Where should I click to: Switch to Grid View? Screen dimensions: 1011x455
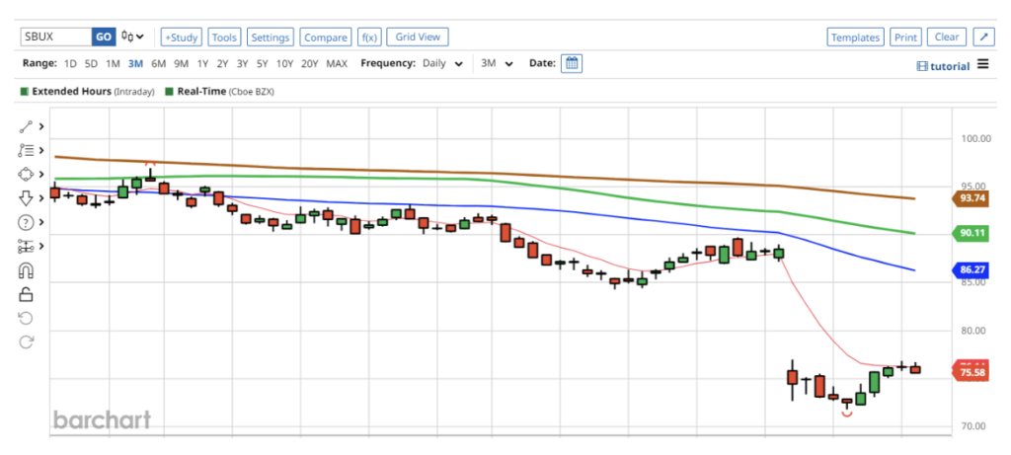point(418,38)
